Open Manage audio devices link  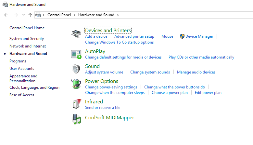[x=196, y=72]
